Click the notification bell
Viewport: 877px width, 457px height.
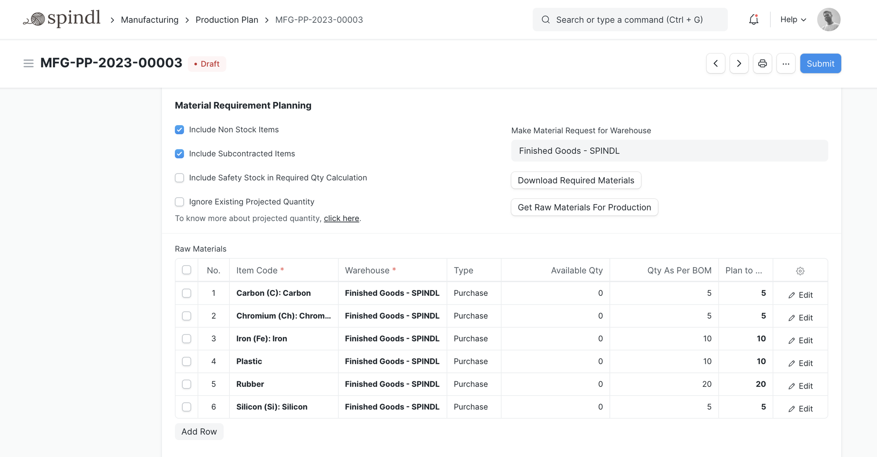(753, 19)
